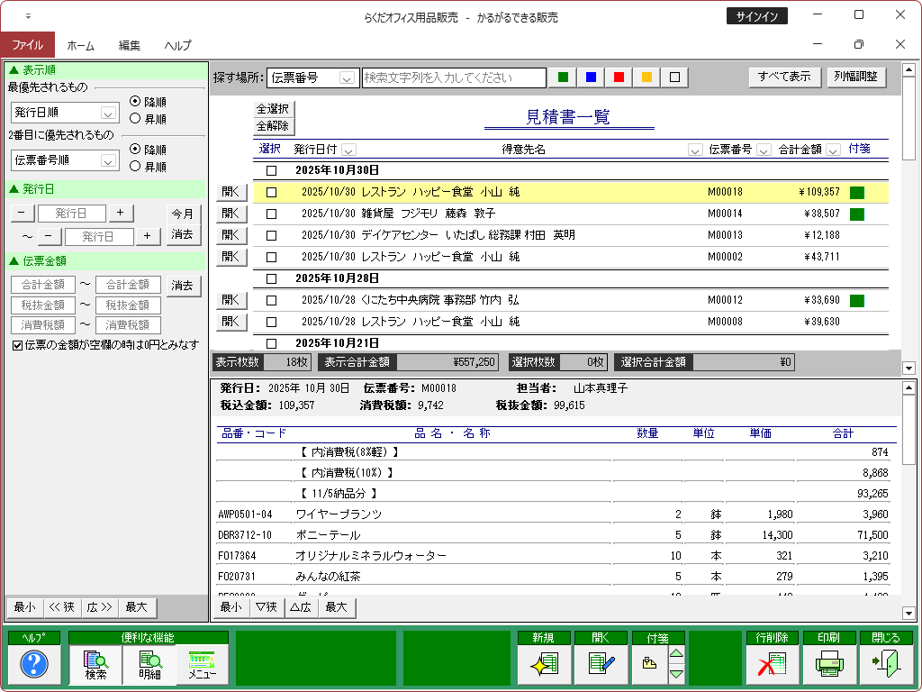Click the Help question mark icon

click(x=33, y=665)
